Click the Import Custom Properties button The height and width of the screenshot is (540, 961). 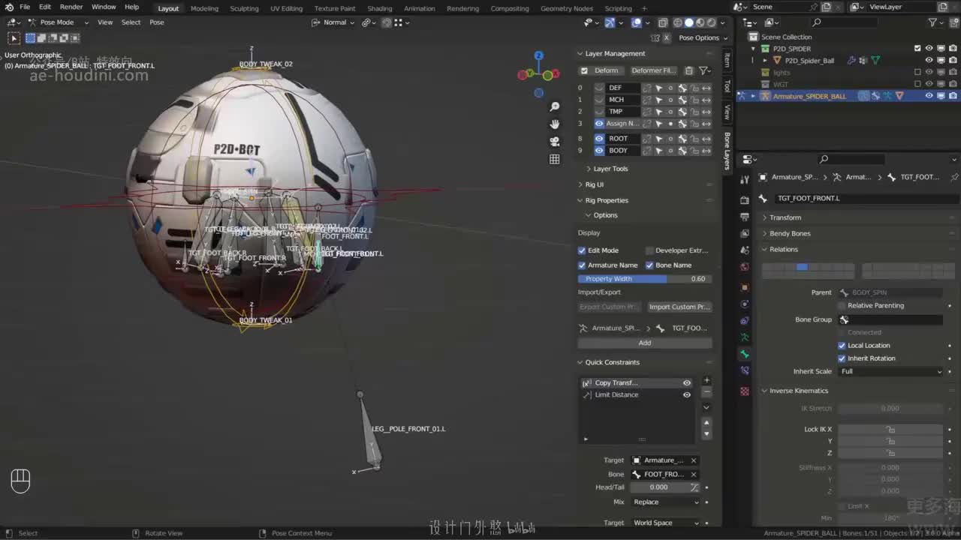[679, 307]
